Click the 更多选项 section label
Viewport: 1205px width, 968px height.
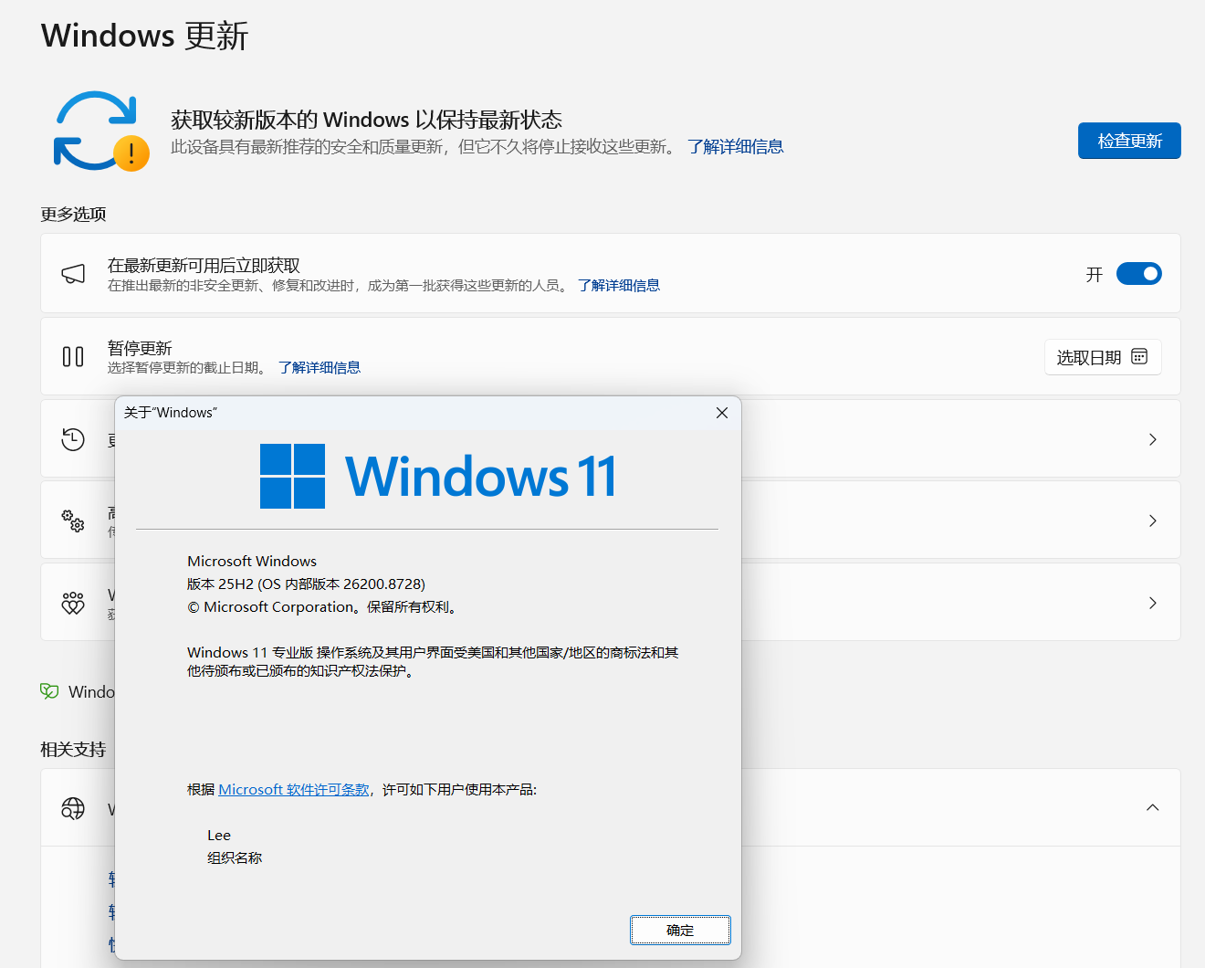(x=73, y=214)
